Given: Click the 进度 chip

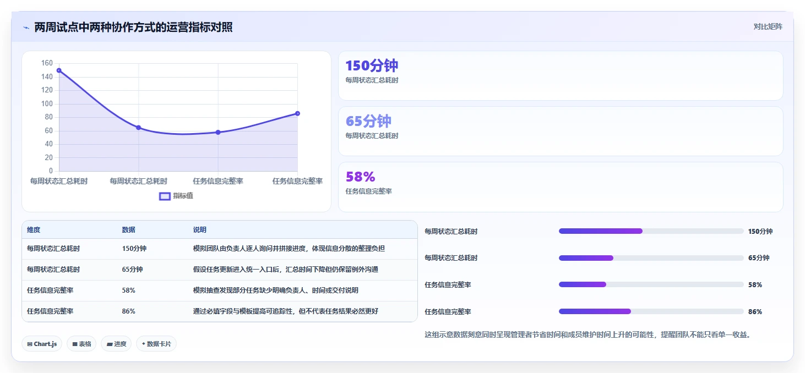Looking at the screenshot, I should [x=116, y=344].
